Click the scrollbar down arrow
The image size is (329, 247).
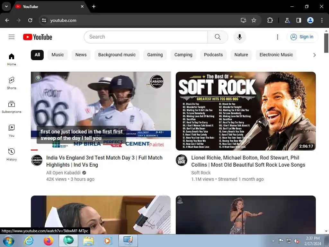[x=326, y=231]
